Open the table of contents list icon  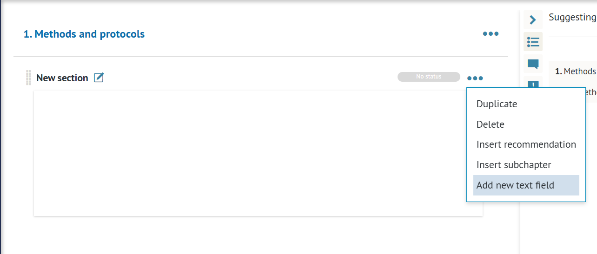(x=533, y=42)
